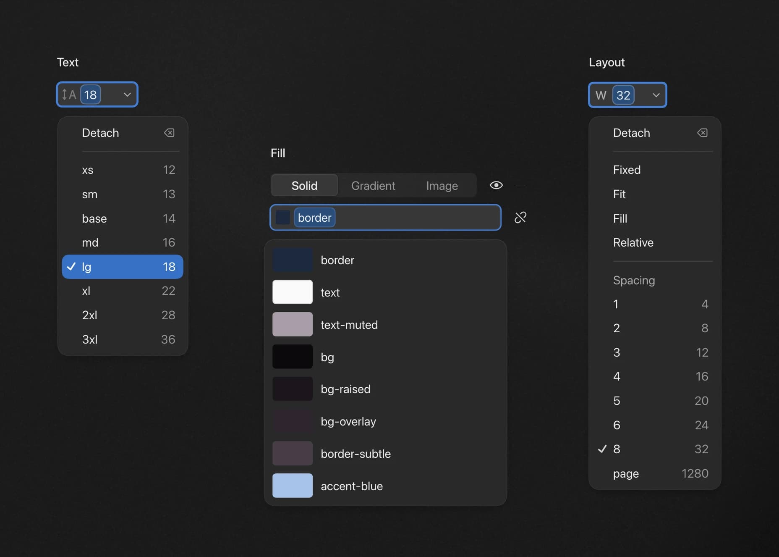This screenshot has width=779, height=557.
Task: Switch to the Image fill tab
Action: (x=442, y=185)
